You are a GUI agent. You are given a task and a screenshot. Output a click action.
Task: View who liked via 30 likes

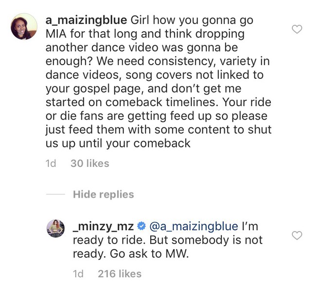coord(90,163)
